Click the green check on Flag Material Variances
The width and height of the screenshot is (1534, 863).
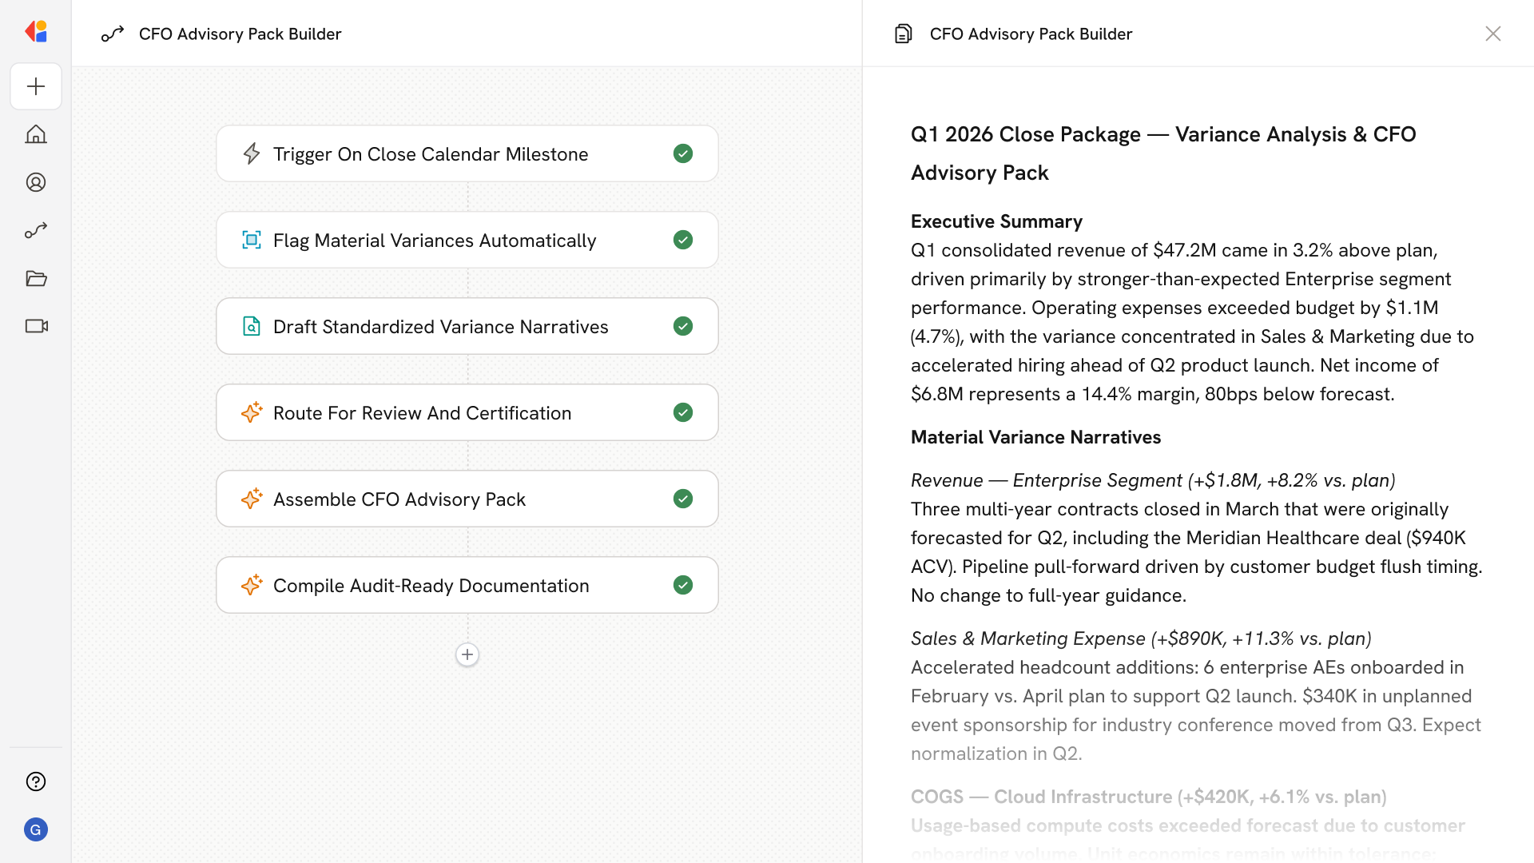[682, 240]
